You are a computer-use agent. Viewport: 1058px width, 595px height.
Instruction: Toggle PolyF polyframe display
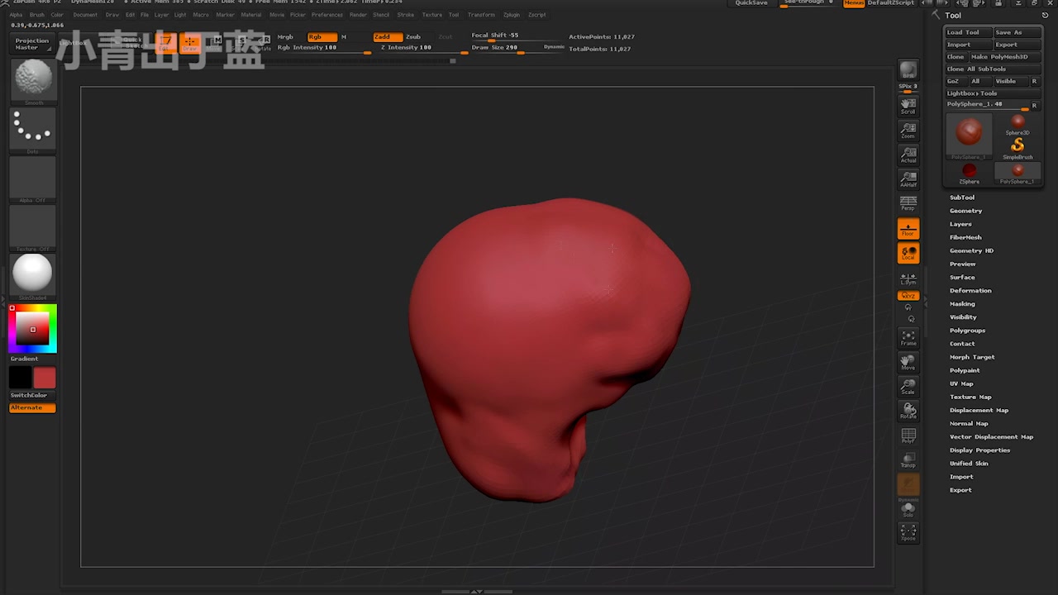click(908, 436)
